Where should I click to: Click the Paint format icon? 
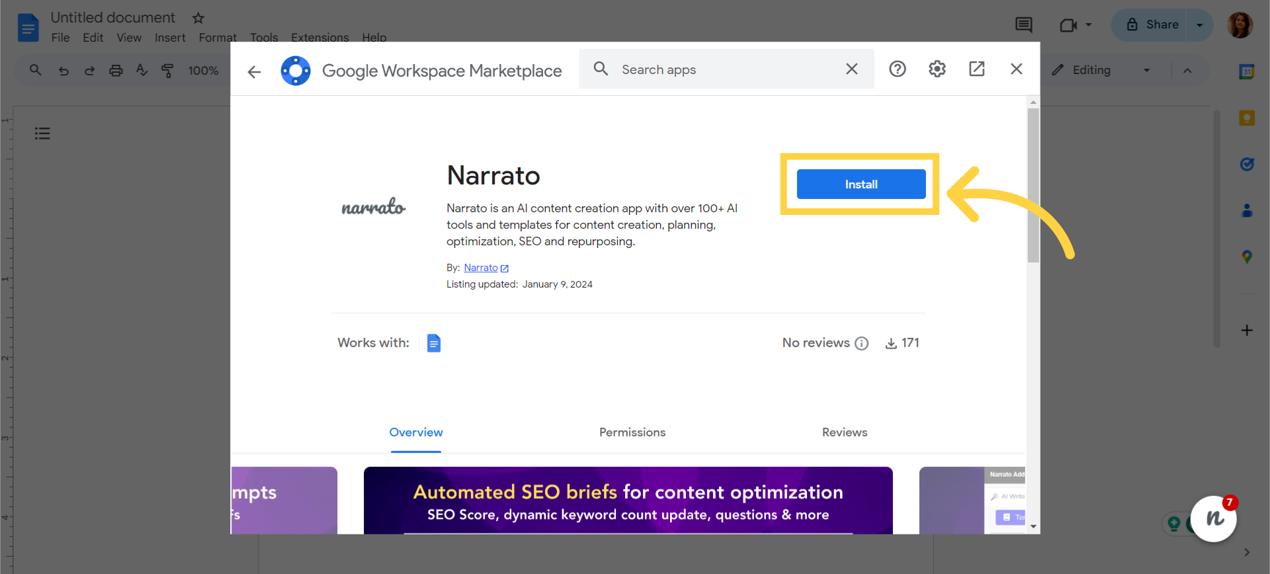click(x=167, y=70)
